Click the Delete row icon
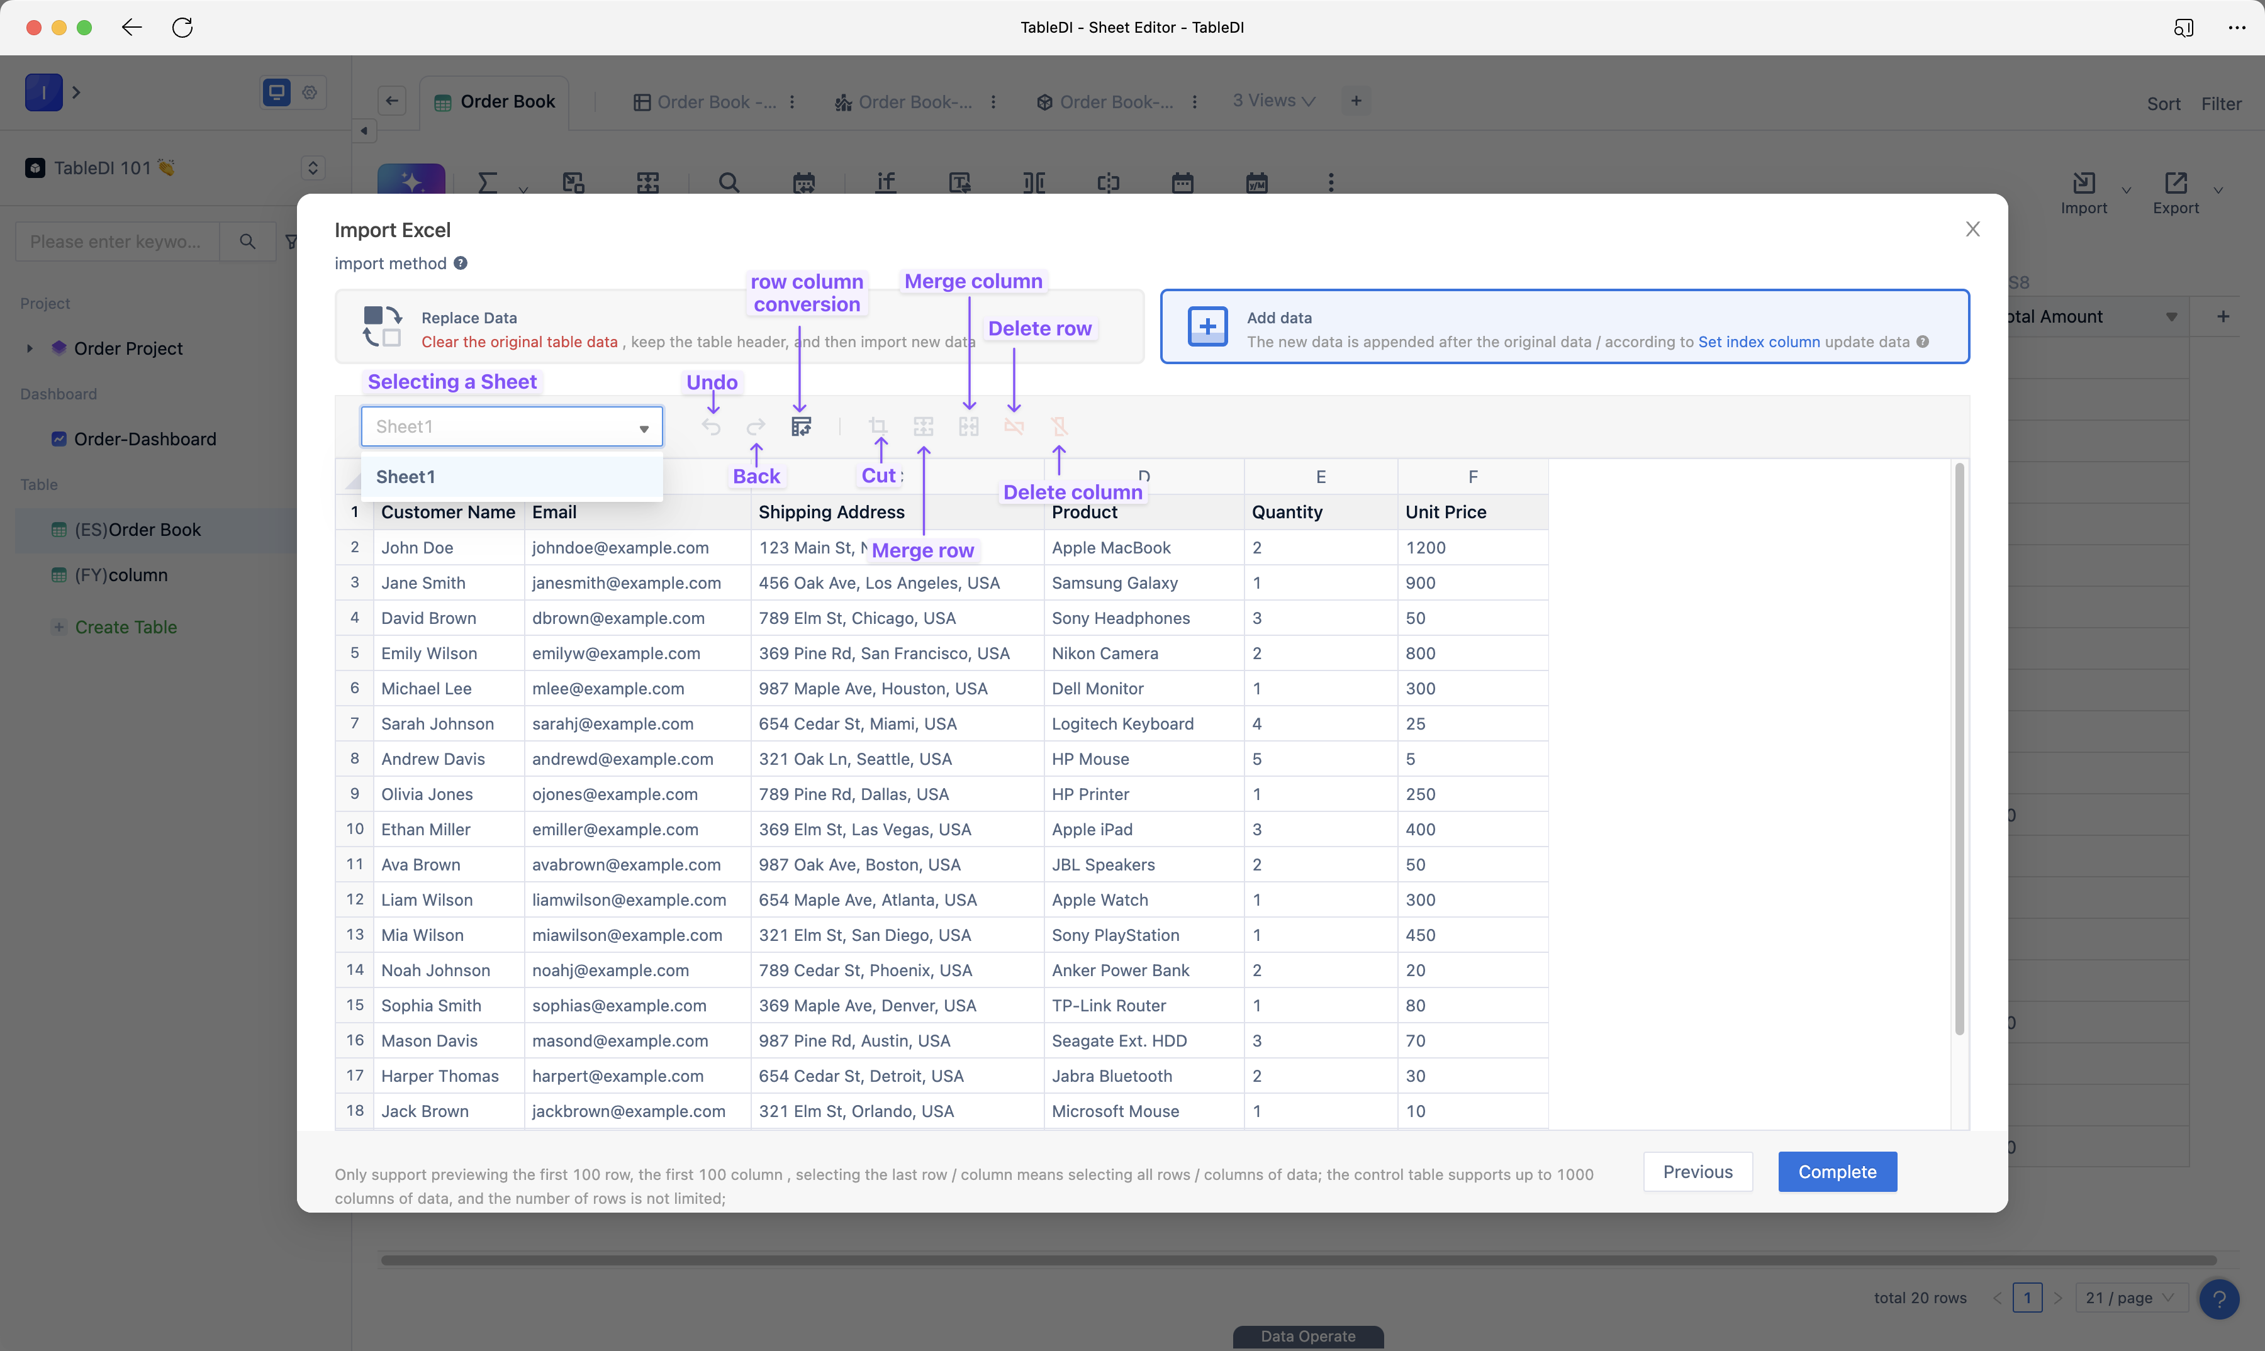 pos(1014,426)
